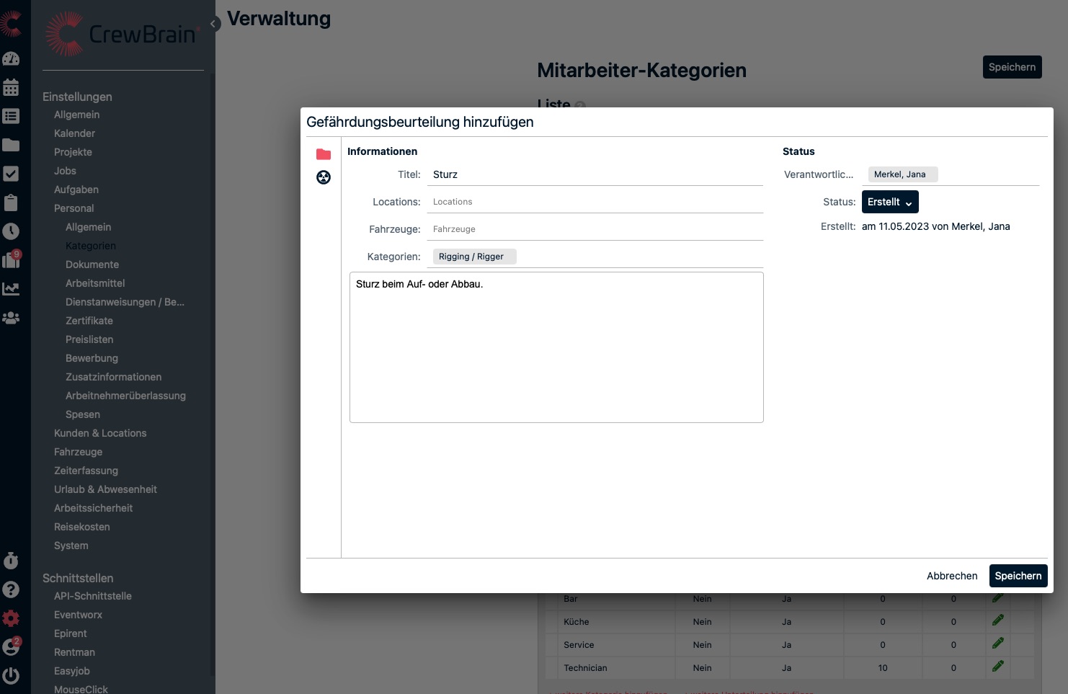
Task: Click the description text area
Action: click(556, 347)
